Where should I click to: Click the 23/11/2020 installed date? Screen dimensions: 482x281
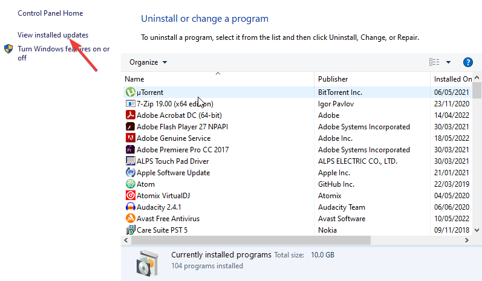[x=452, y=104]
